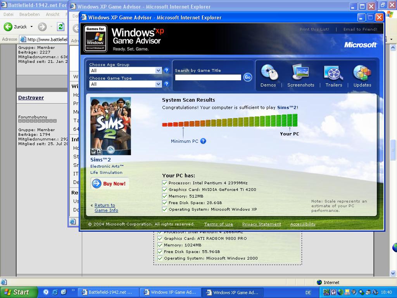Switch to second Windows XP Game Advisor taskbar item

click(x=171, y=293)
